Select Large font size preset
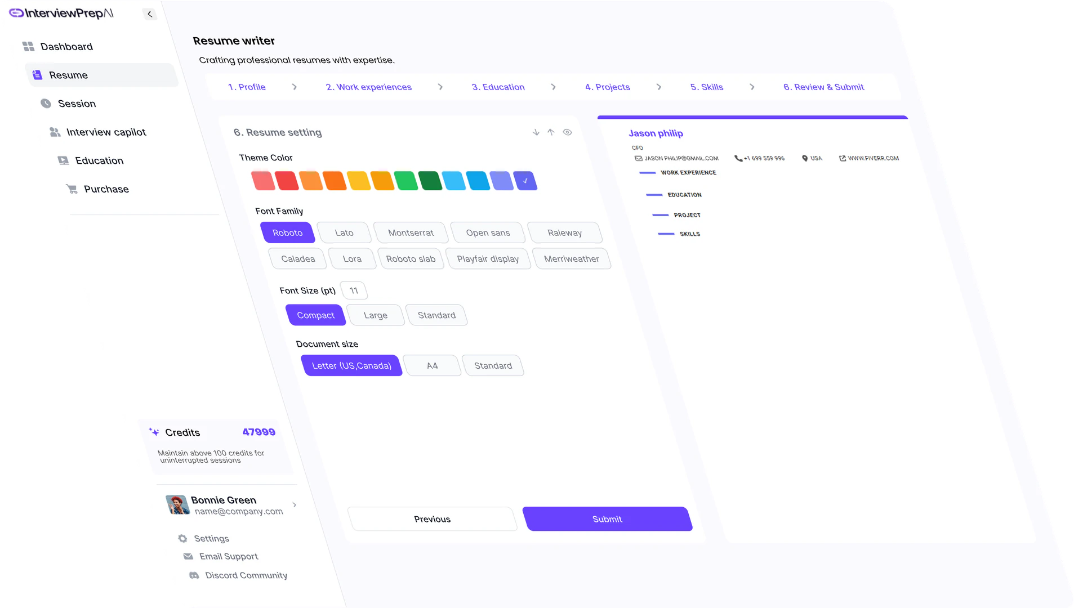Screen dimensions: 1074x608 coord(375,315)
